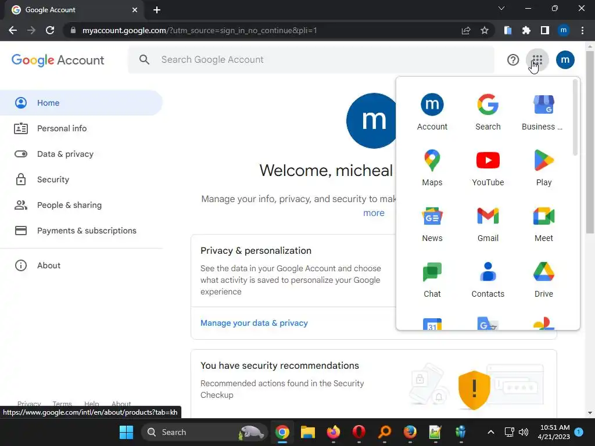
Task: Open Payments & subscriptions section
Action: click(x=81, y=230)
